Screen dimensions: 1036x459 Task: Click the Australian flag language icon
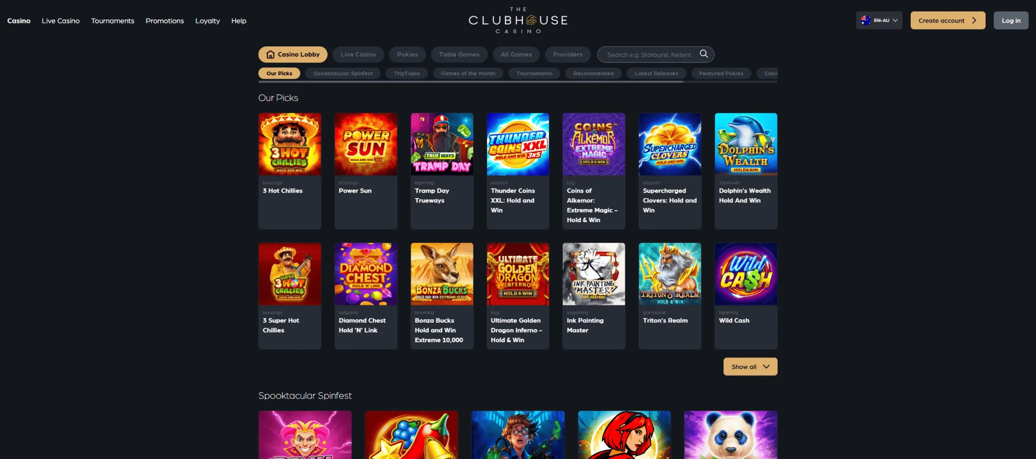[866, 20]
